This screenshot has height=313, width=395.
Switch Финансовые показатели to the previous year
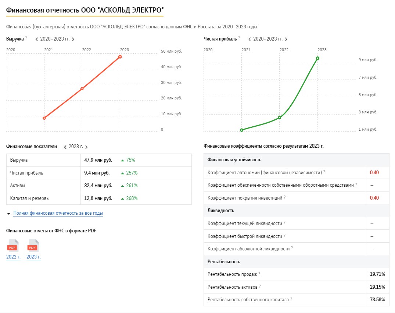[x=65, y=147]
